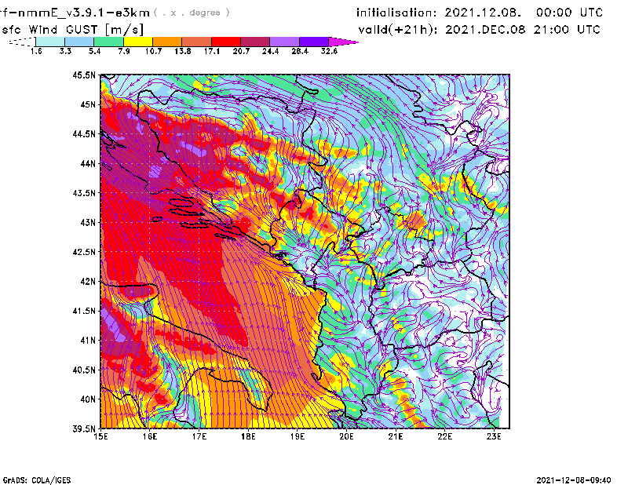Click the legend value 3.3
The image size is (628, 485).
pos(65,51)
